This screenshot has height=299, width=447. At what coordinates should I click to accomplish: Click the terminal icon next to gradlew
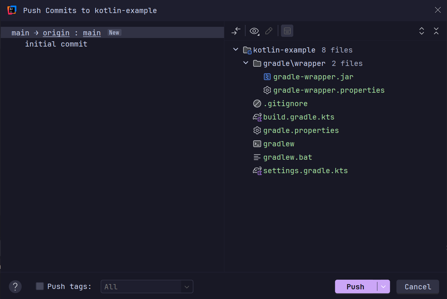257,144
